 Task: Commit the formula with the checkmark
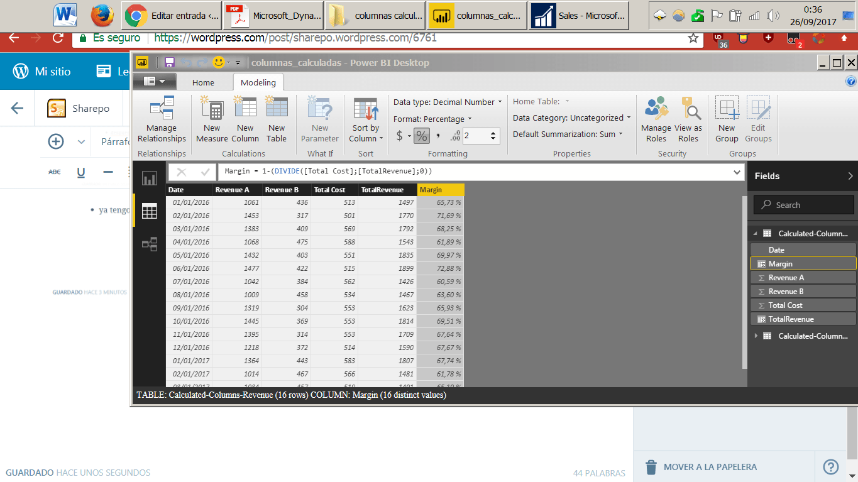(x=205, y=172)
